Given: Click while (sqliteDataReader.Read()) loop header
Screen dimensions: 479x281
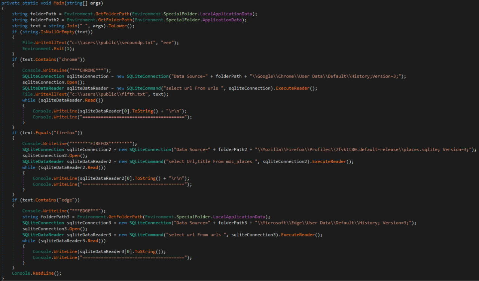Looking at the screenshot, I should point(62,100).
